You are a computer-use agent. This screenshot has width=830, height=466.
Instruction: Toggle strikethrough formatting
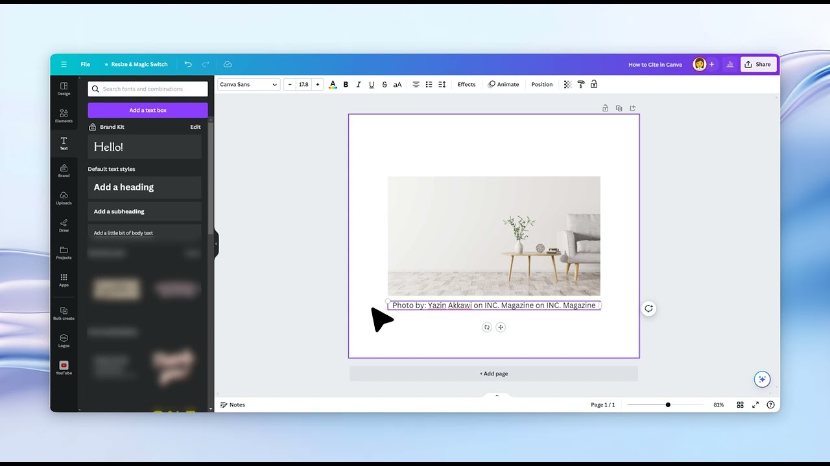[x=385, y=84]
